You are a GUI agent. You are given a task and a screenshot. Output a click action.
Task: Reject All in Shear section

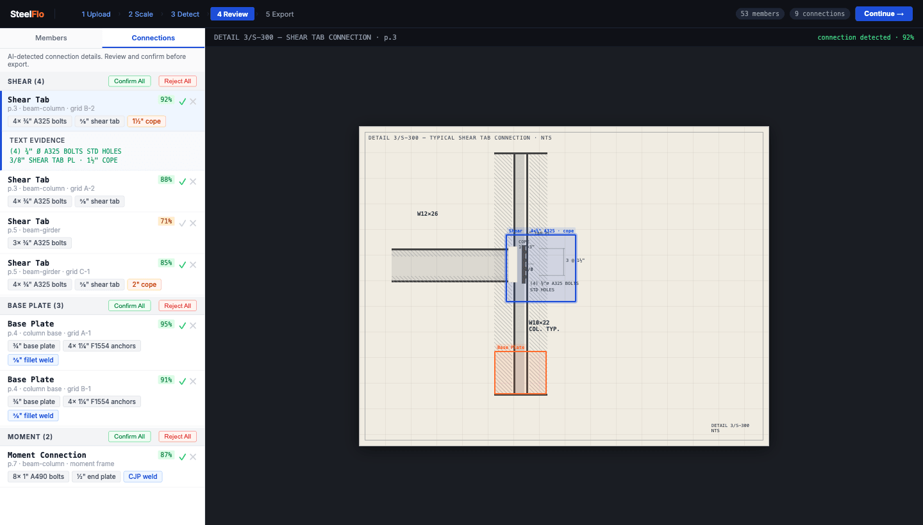click(178, 81)
